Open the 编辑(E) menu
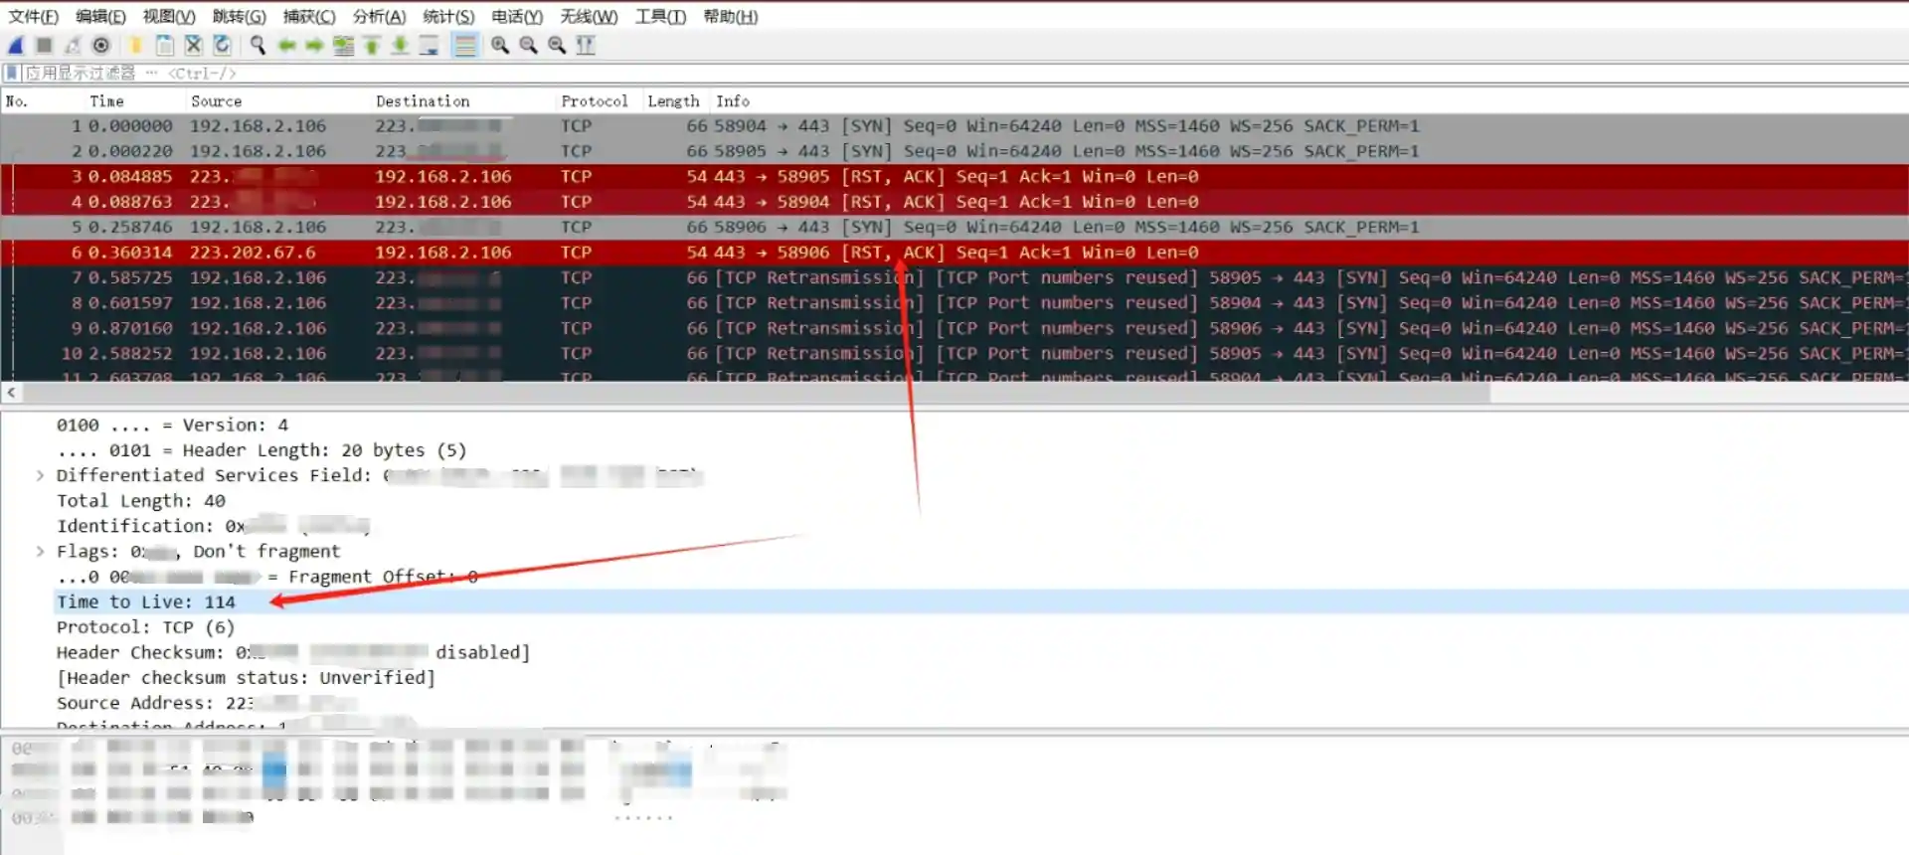Viewport: 1909px width, 855px height. 100,16
